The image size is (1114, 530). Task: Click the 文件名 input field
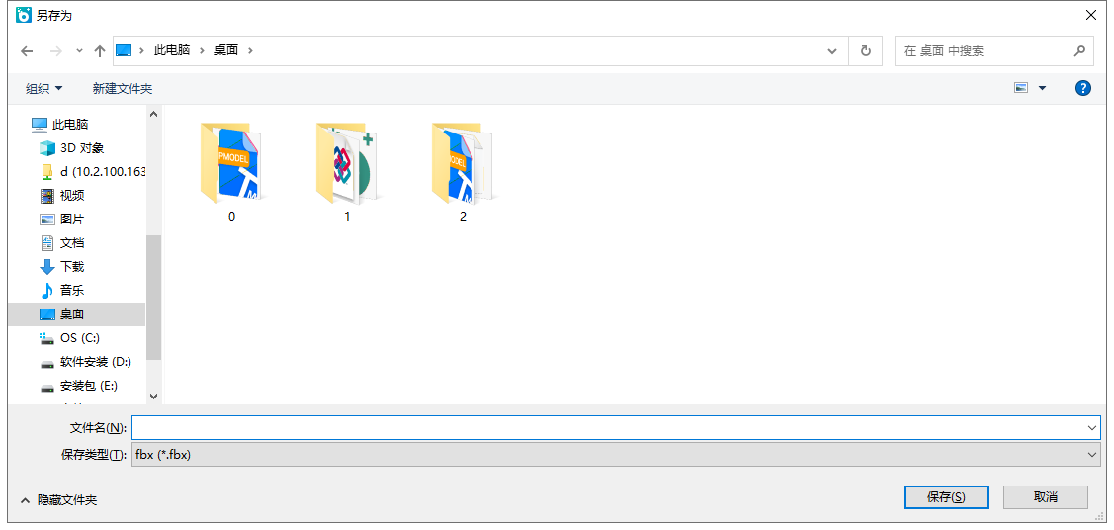pyautogui.click(x=616, y=428)
